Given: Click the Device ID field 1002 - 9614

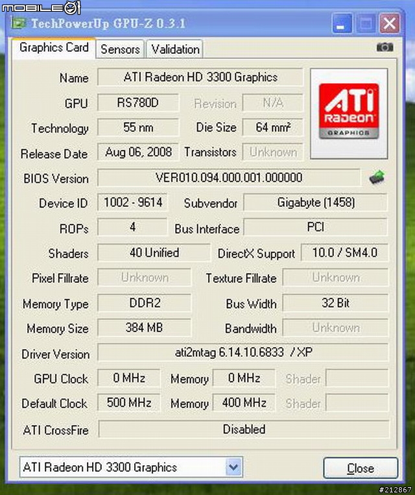Looking at the screenshot, I should 132,202.
